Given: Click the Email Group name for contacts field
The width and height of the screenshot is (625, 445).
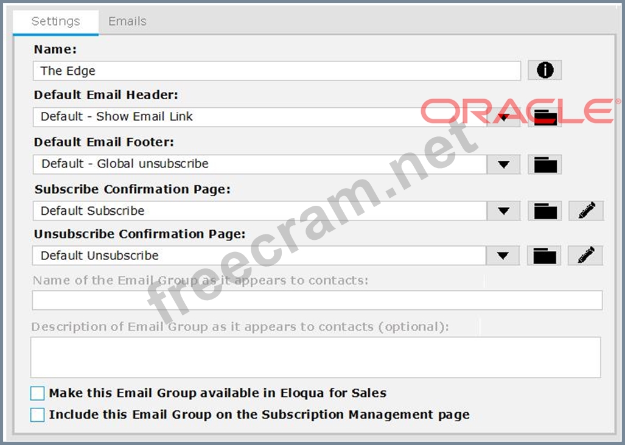Looking at the screenshot, I should pyautogui.click(x=316, y=300).
